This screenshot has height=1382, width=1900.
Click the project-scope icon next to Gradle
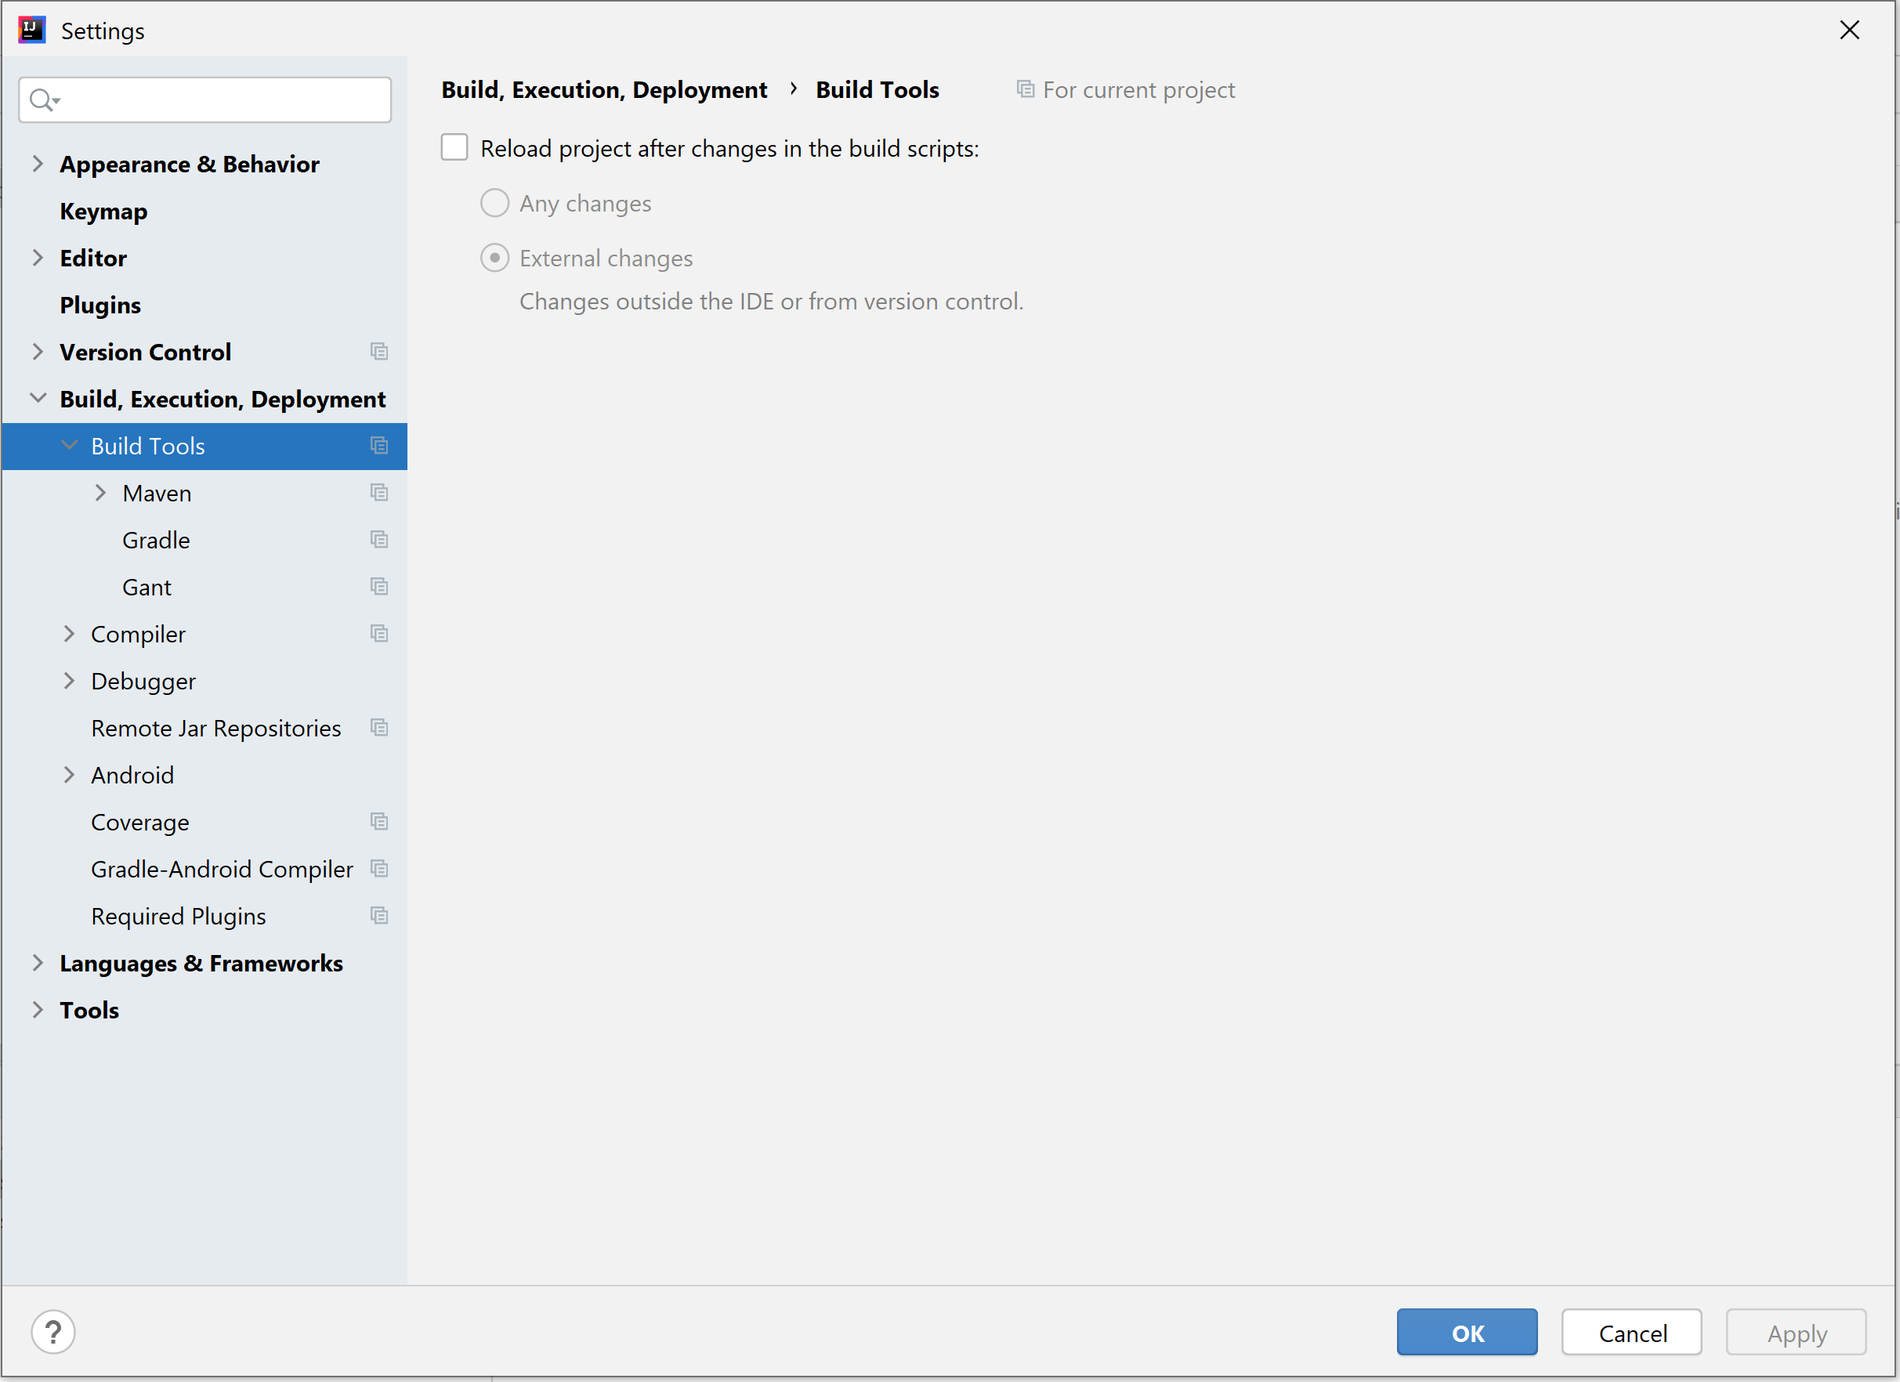[378, 539]
